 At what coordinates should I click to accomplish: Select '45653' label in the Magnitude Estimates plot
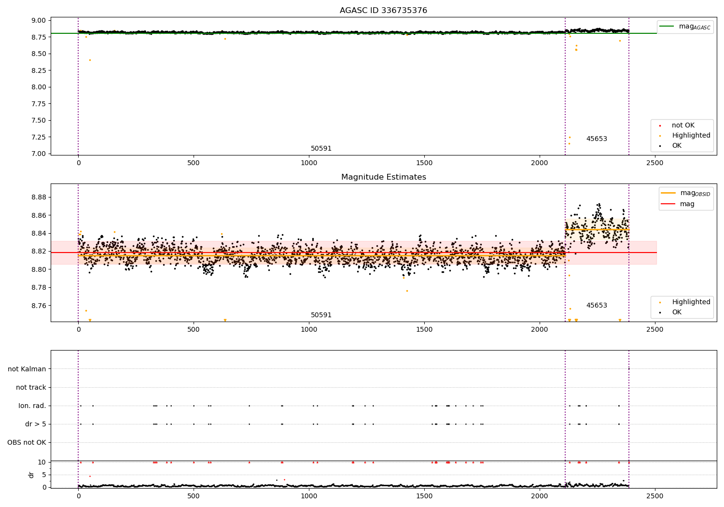597,306
